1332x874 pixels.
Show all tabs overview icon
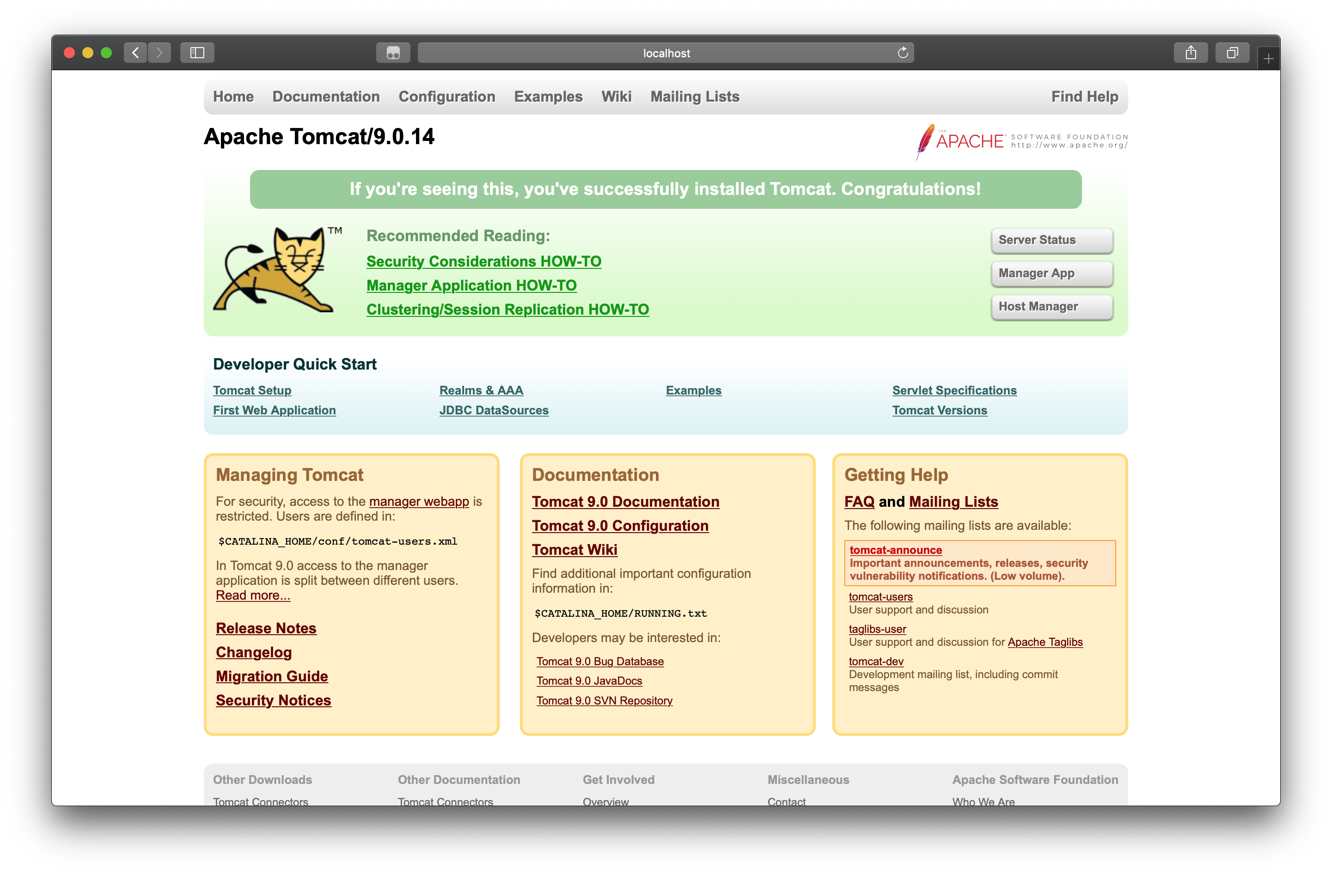click(1232, 53)
